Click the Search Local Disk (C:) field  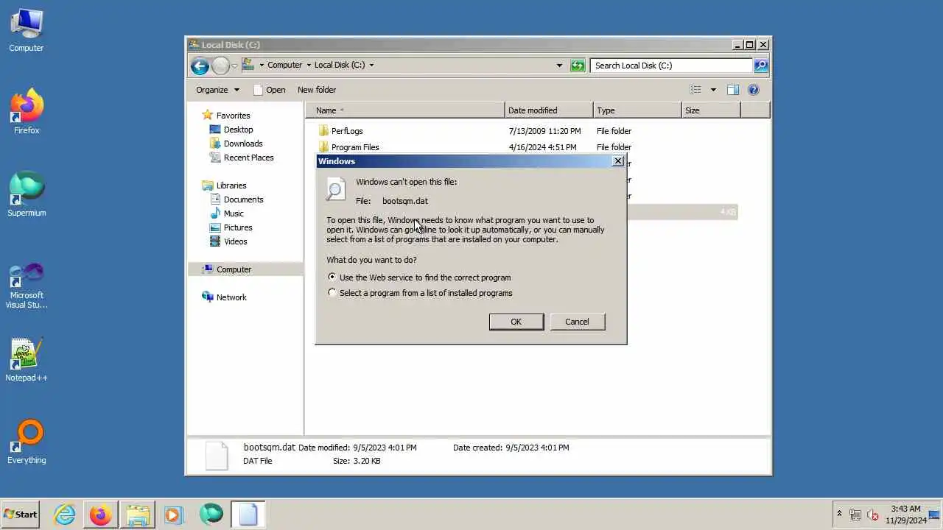click(671, 66)
